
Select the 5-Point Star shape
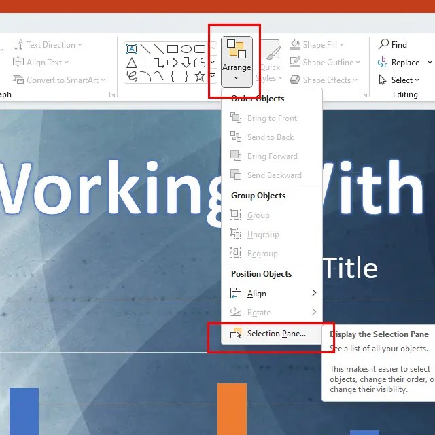click(x=200, y=76)
